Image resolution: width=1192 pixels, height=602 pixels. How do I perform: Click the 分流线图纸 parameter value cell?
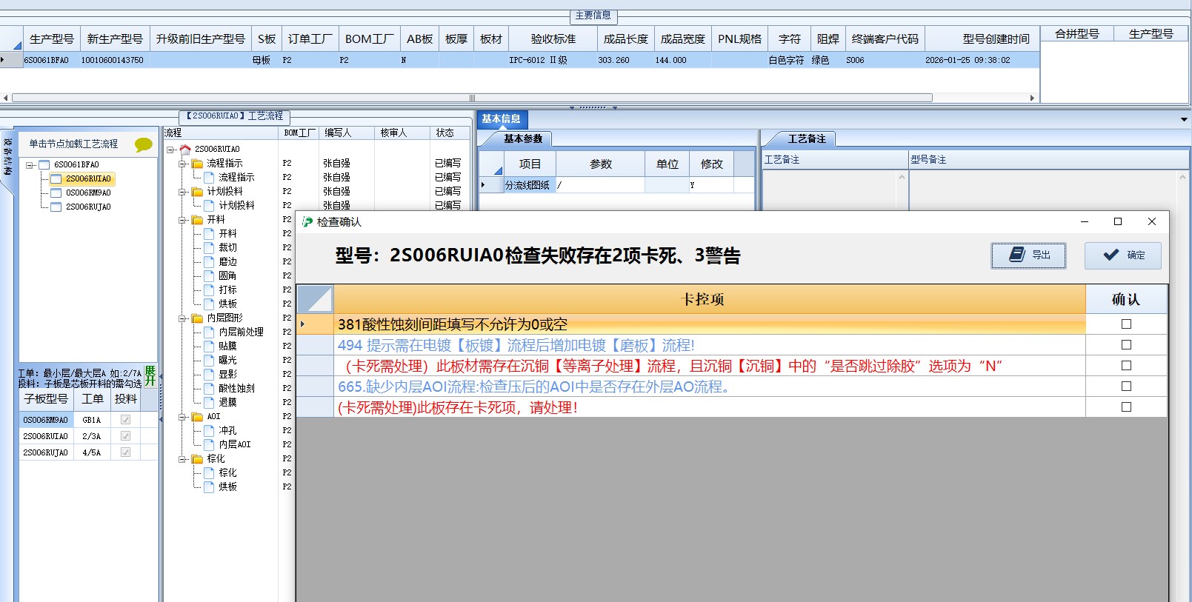tap(600, 185)
